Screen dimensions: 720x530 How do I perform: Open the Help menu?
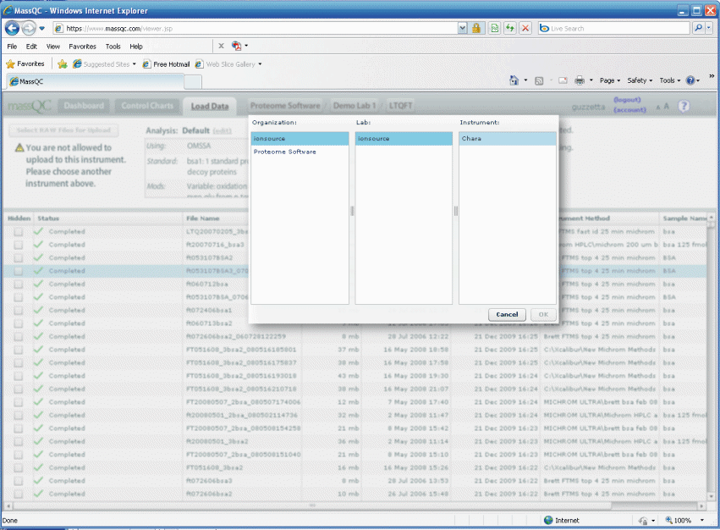click(x=136, y=47)
